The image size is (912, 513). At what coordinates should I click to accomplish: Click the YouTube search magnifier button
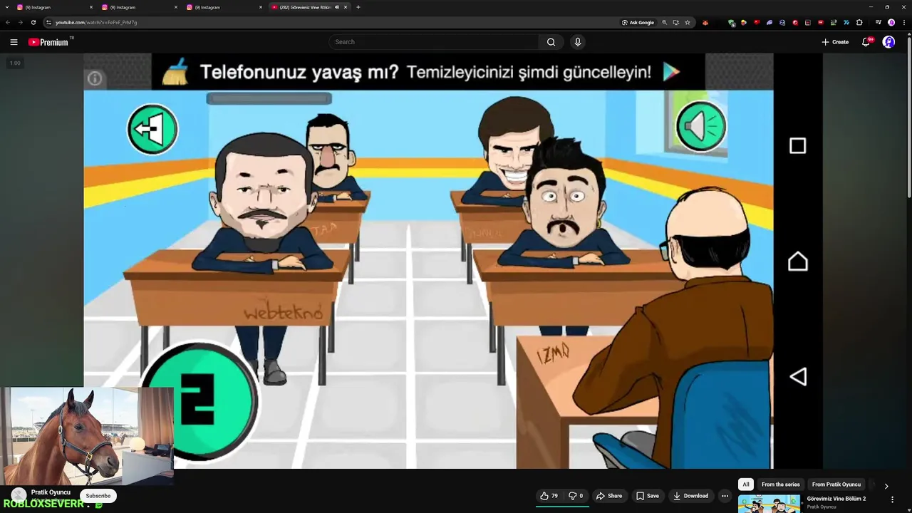pyautogui.click(x=551, y=42)
